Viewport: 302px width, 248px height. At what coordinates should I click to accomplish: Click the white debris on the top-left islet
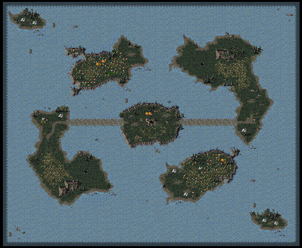[24, 20]
